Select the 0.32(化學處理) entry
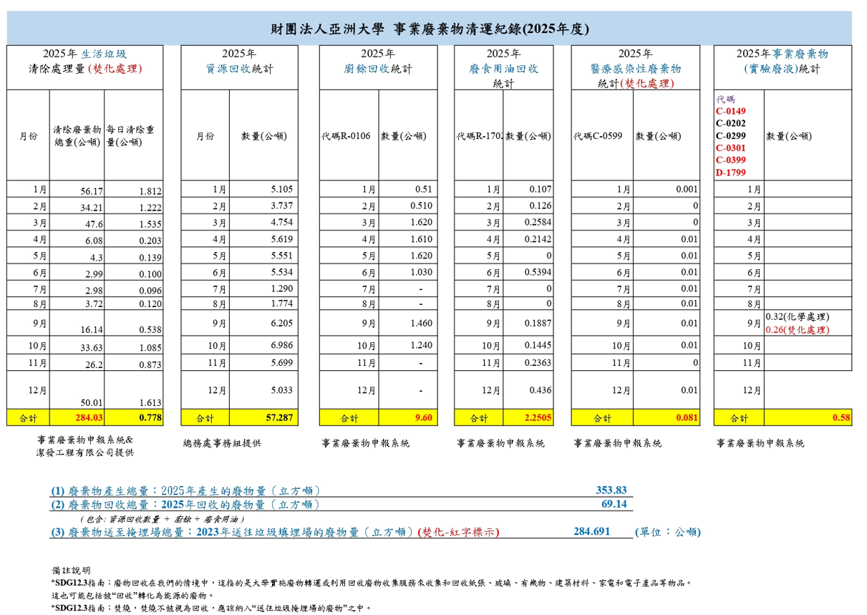The image size is (867, 615). coord(798,316)
